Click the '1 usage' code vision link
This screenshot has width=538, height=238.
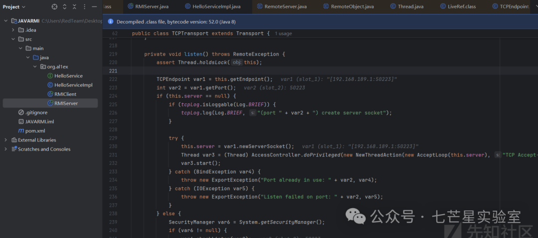(x=283, y=34)
